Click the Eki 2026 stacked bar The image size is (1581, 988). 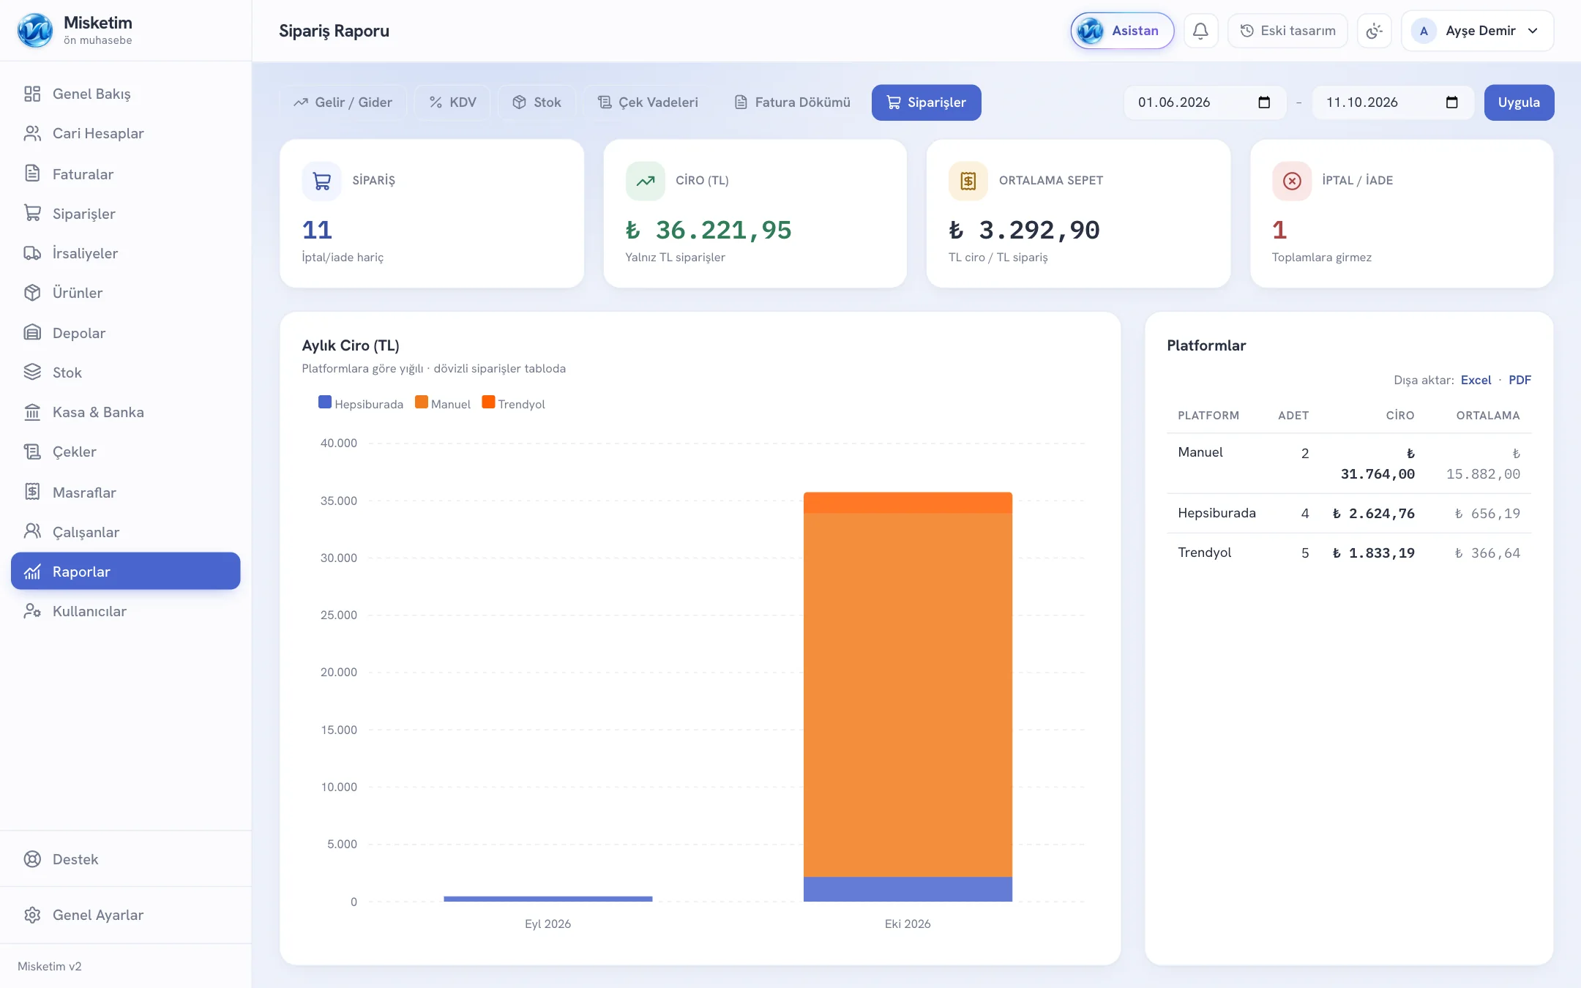[x=908, y=696]
